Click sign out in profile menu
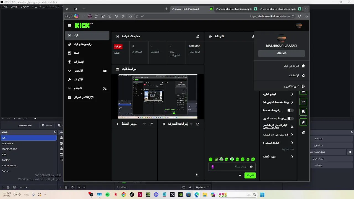Image resolution: width=354 pixels, height=199 pixels. click(x=282, y=86)
